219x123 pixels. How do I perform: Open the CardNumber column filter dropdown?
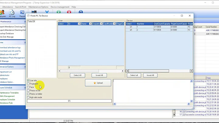click(114, 24)
